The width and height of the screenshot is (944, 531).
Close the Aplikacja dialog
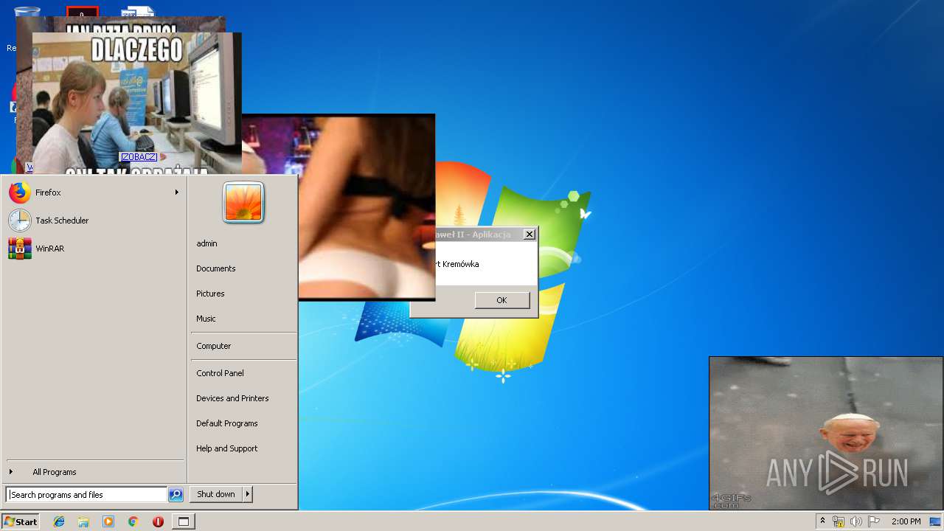point(529,235)
